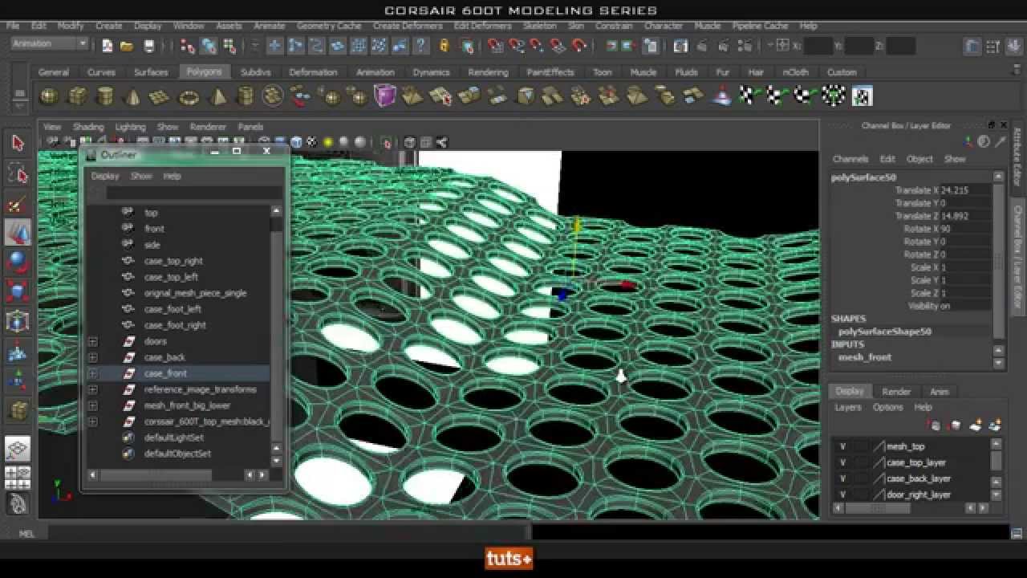Click the single perspective view layout icon

pos(18,448)
